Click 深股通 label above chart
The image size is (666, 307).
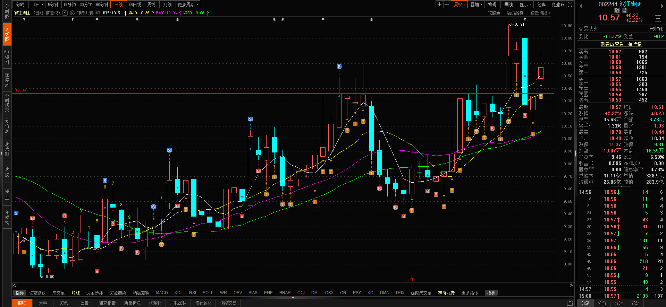[494, 13]
